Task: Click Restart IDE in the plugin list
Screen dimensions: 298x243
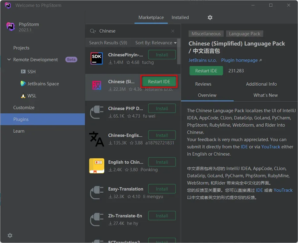Action: [159, 81]
